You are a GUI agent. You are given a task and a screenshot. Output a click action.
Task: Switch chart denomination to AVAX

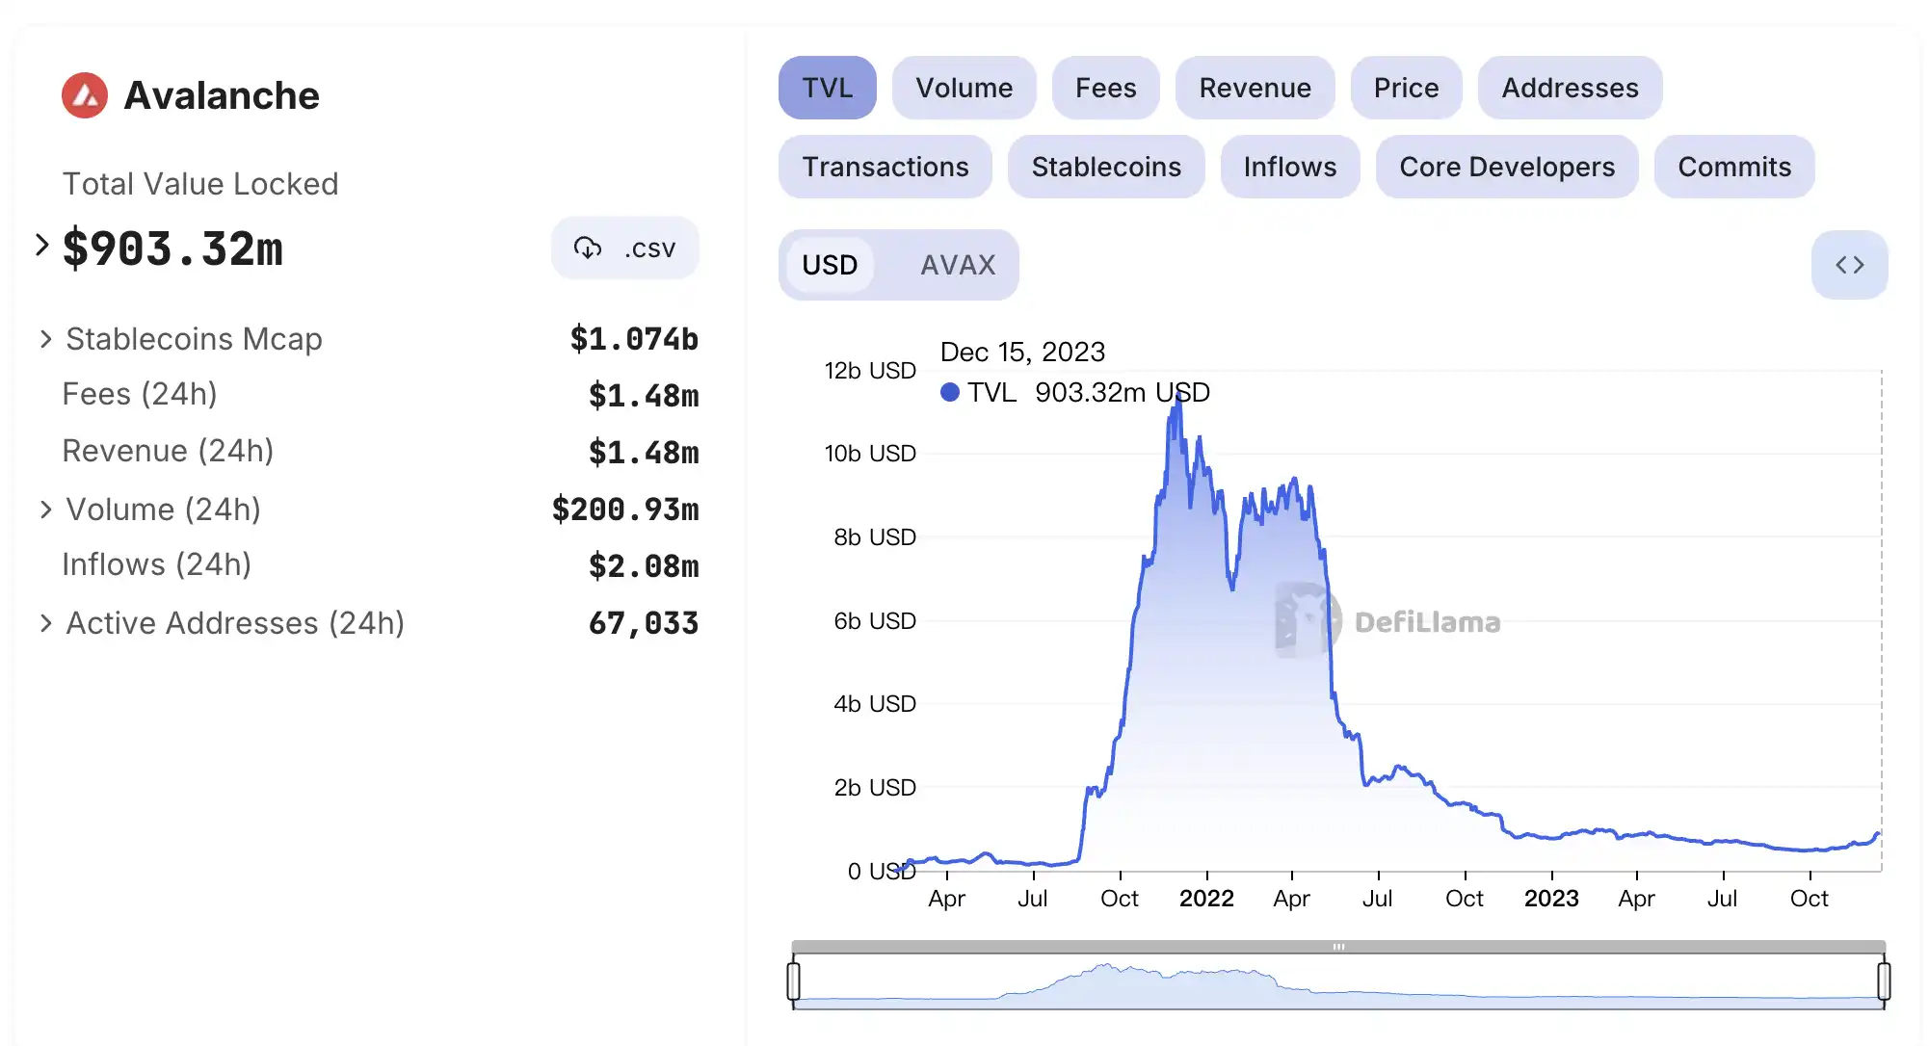957,265
